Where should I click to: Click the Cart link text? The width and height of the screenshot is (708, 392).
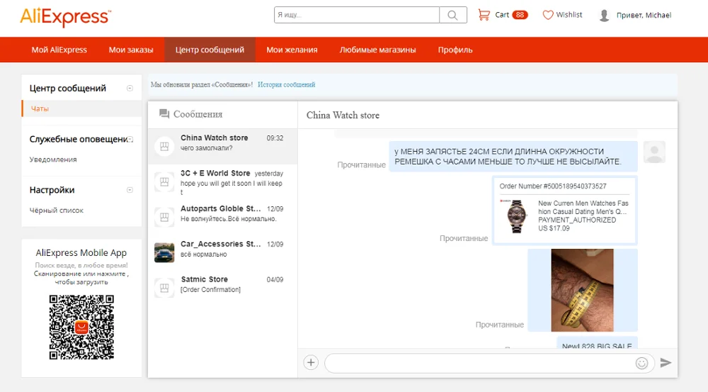tap(502, 15)
